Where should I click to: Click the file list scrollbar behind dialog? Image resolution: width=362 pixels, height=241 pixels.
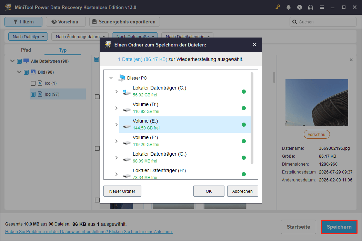click(x=274, y=77)
